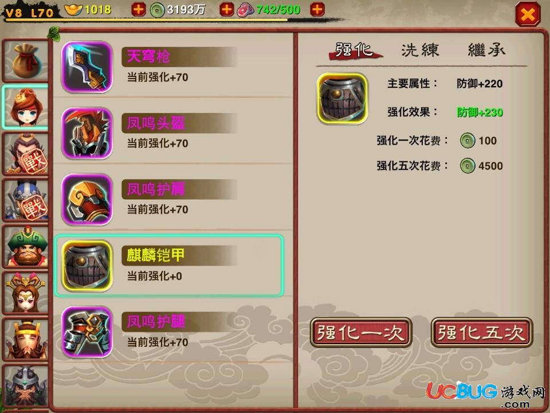Select the red-haired girl hero portrait
The width and height of the screenshot is (550, 413).
25,107
